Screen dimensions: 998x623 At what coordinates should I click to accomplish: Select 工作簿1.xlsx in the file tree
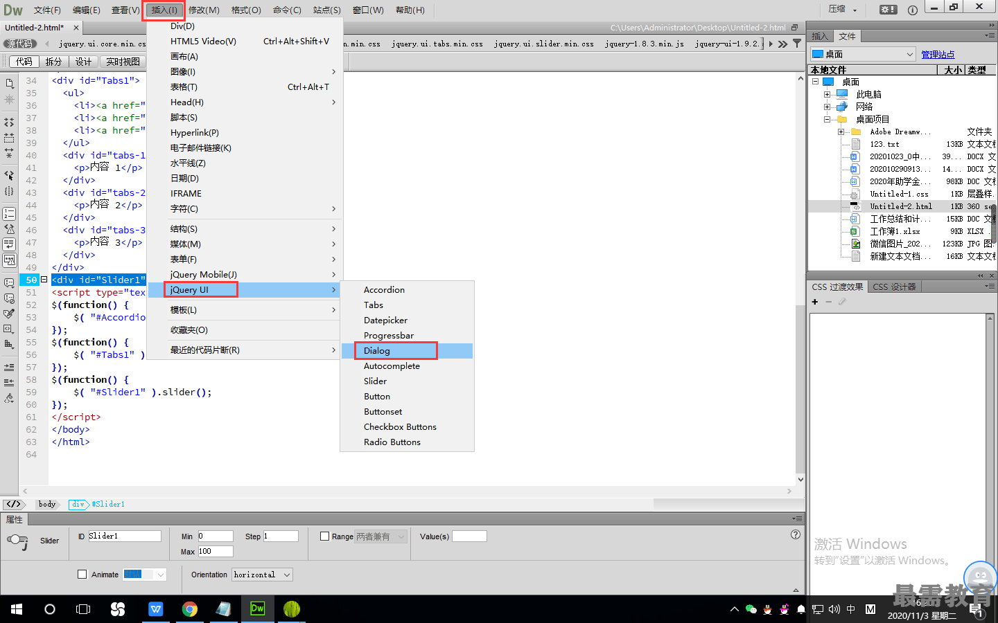895,231
